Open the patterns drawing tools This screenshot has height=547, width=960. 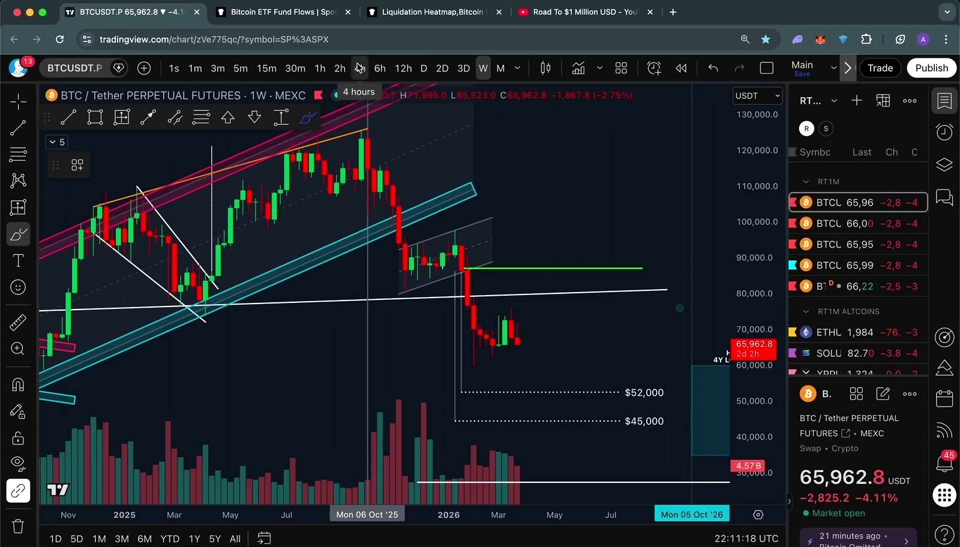click(18, 181)
